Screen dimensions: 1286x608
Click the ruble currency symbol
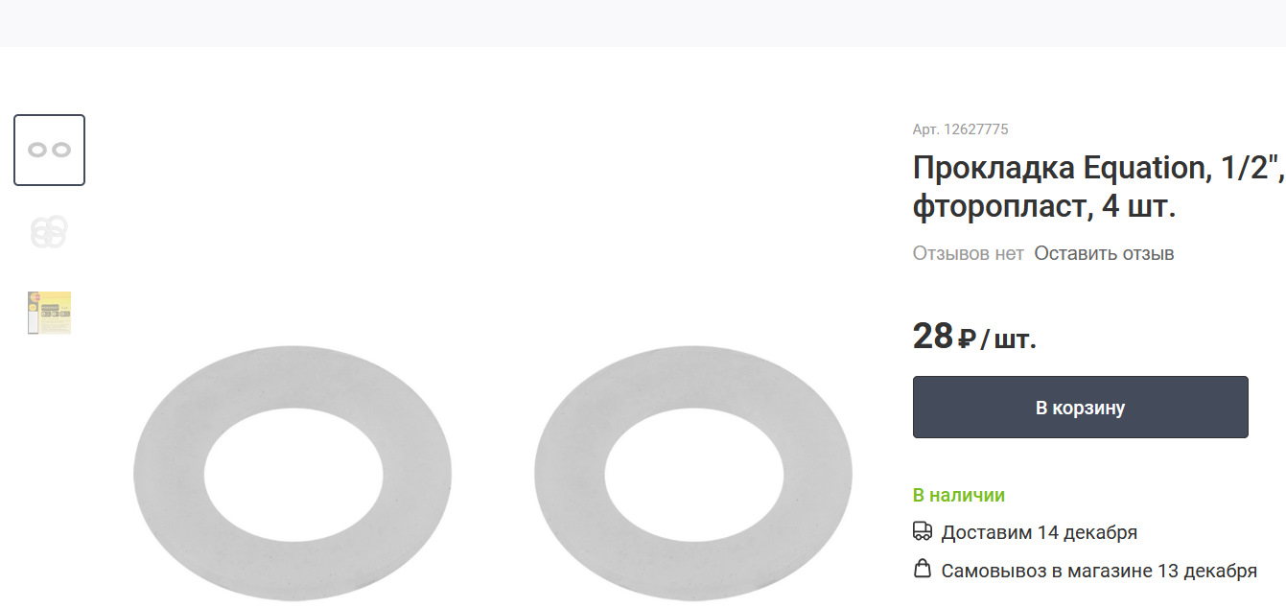(967, 339)
